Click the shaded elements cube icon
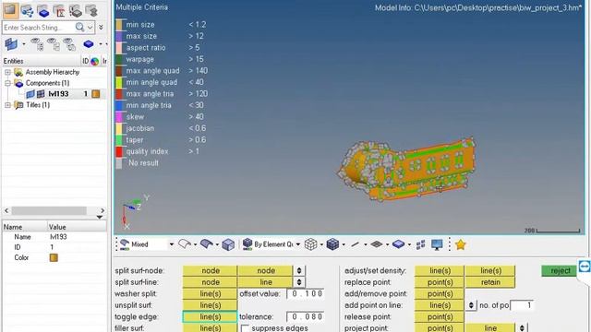 [332, 244]
